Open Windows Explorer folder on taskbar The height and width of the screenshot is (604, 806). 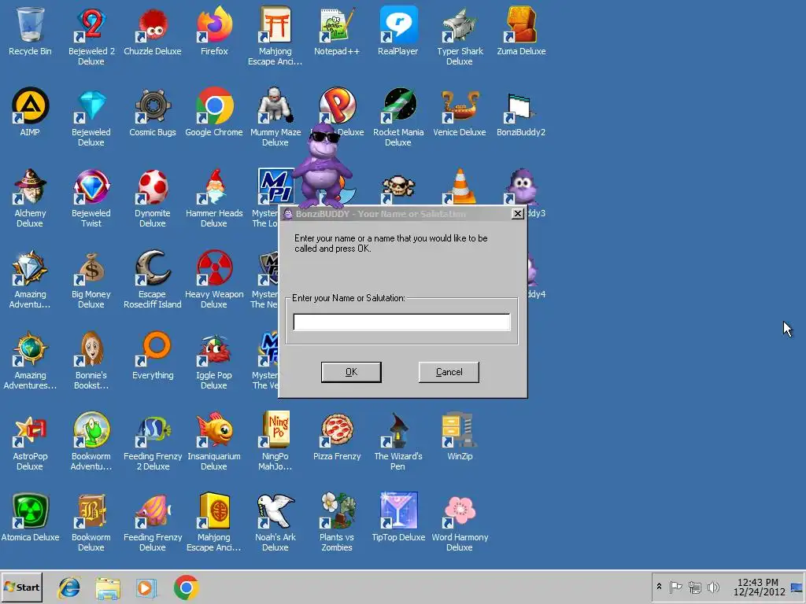tap(107, 587)
